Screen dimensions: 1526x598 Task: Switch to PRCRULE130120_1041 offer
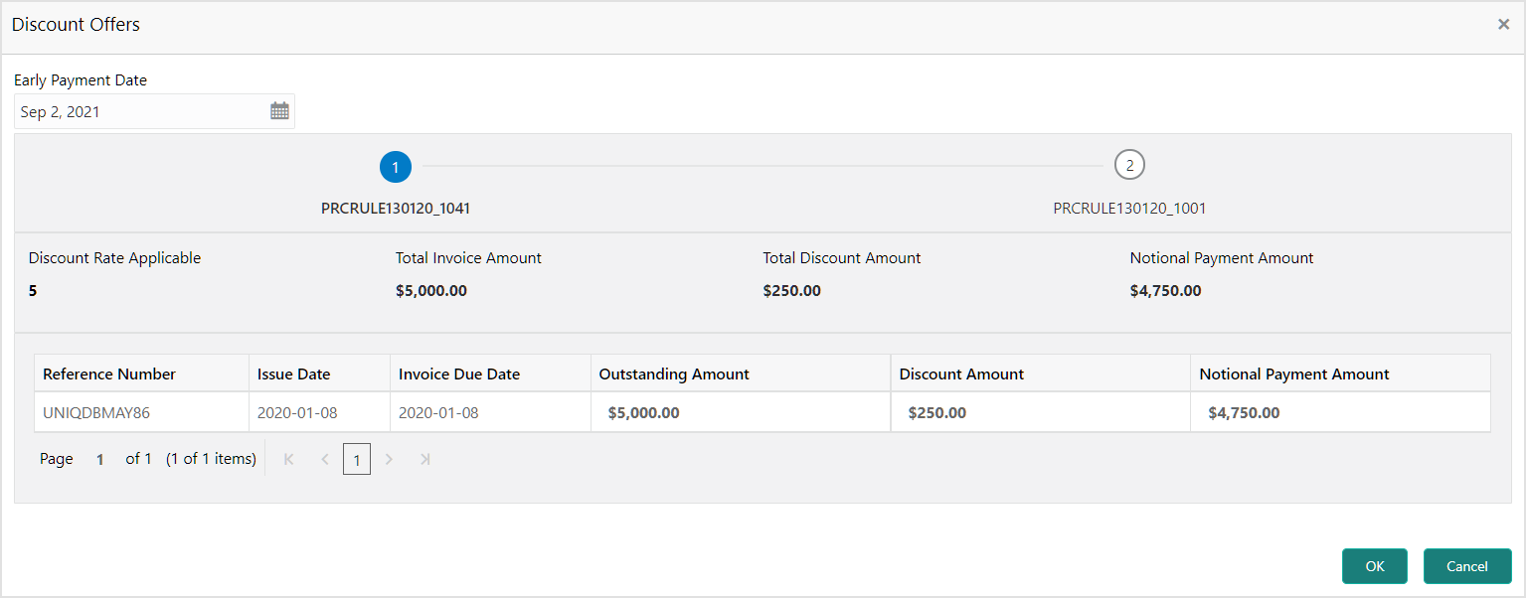[396, 209]
